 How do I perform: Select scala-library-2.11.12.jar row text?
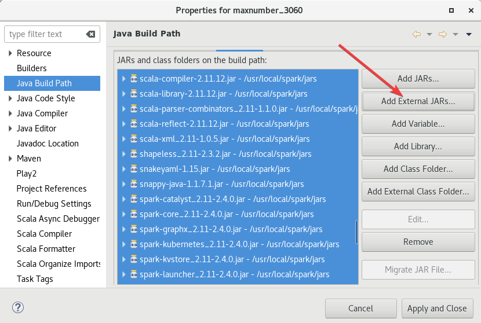tap(223, 93)
